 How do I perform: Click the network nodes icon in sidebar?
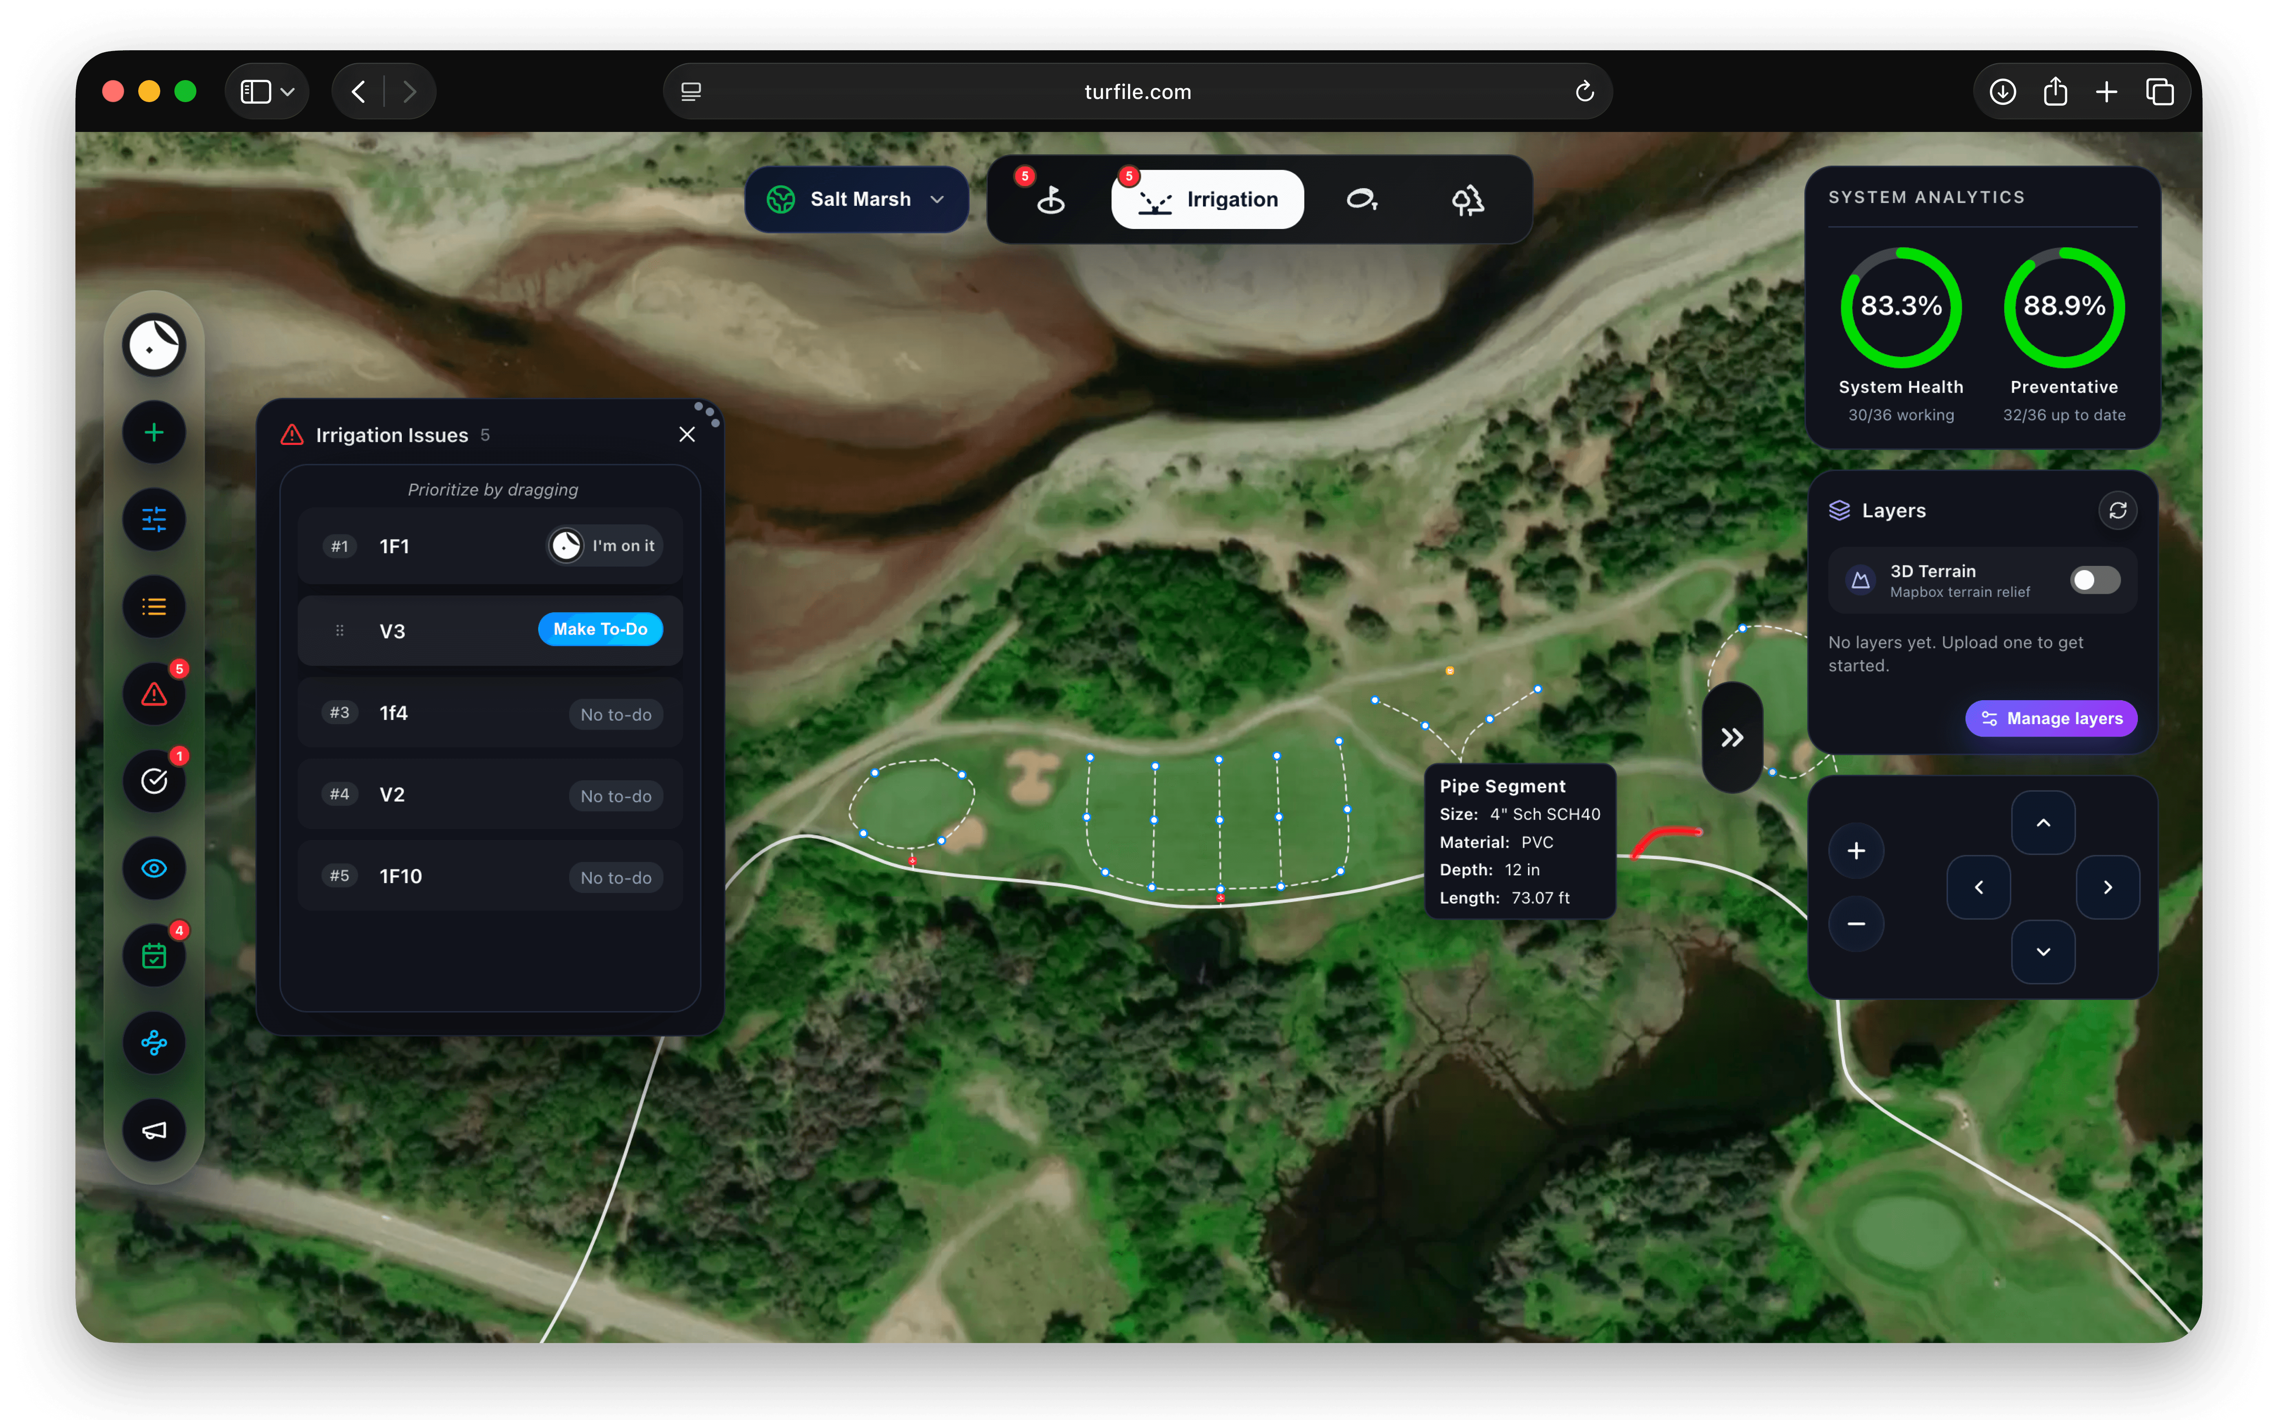pos(154,1043)
